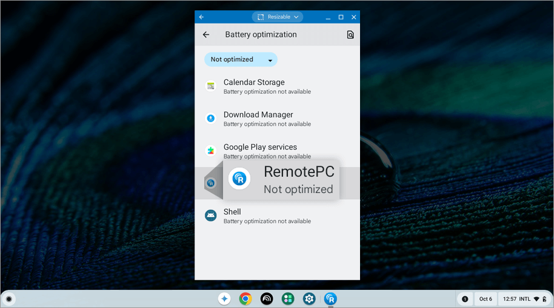Open the launcher button on shelf

(8, 298)
